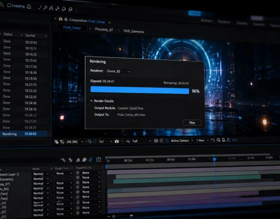Screen dimensions: 280x219
Task: Collapse the Render Details section
Action: pyautogui.click(x=91, y=101)
